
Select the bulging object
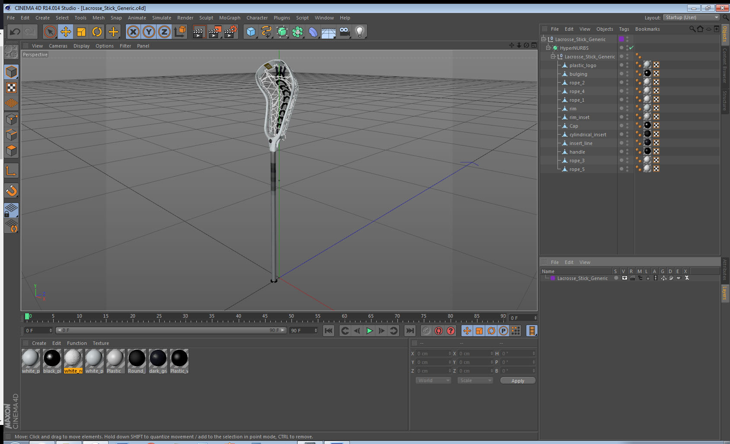pos(578,74)
